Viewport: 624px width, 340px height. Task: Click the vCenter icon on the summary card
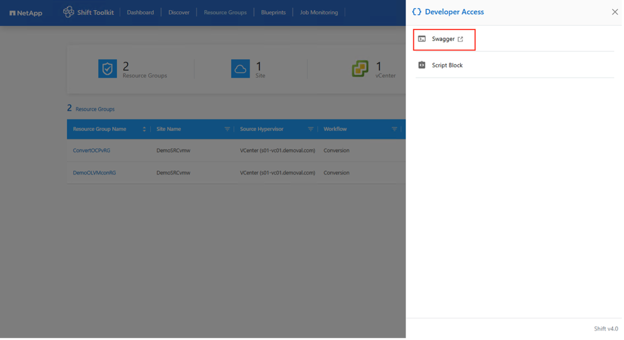pyautogui.click(x=359, y=69)
